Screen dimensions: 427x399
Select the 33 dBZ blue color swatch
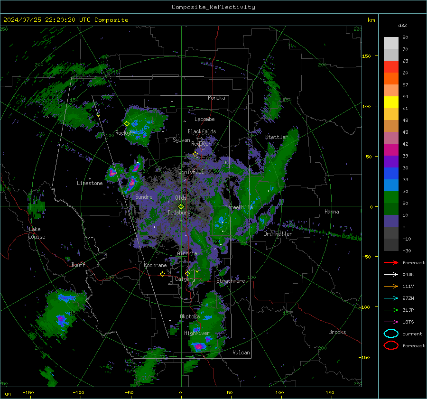[x=391, y=186]
